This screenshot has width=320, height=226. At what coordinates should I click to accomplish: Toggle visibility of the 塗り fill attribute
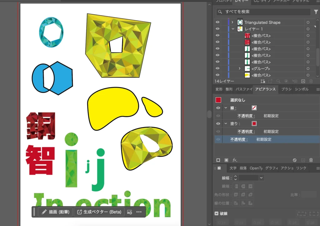pyautogui.click(x=218, y=124)
